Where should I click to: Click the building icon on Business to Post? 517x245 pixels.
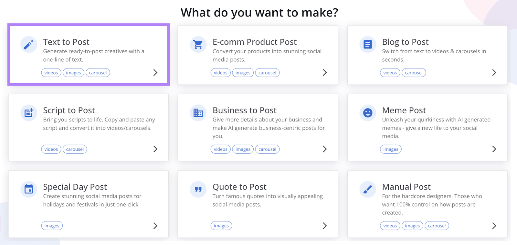(x=198, y=113)
